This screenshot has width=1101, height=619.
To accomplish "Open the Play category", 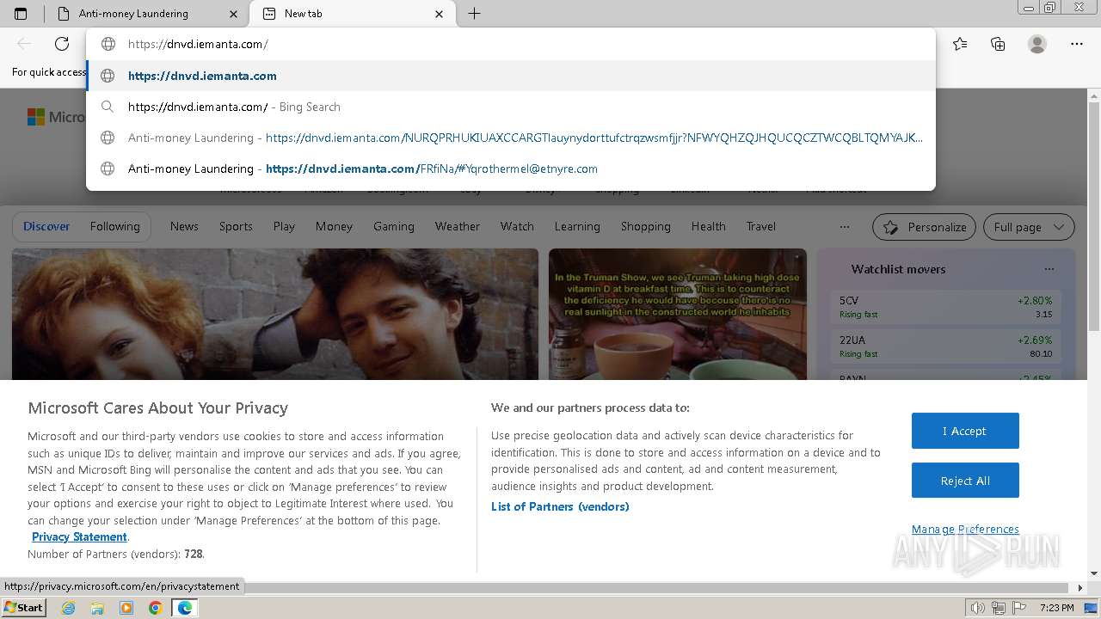I will [284, 227].
